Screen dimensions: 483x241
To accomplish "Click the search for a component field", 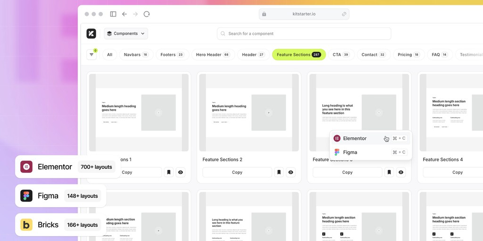I will pyautogui.click(x=304, y=33).
